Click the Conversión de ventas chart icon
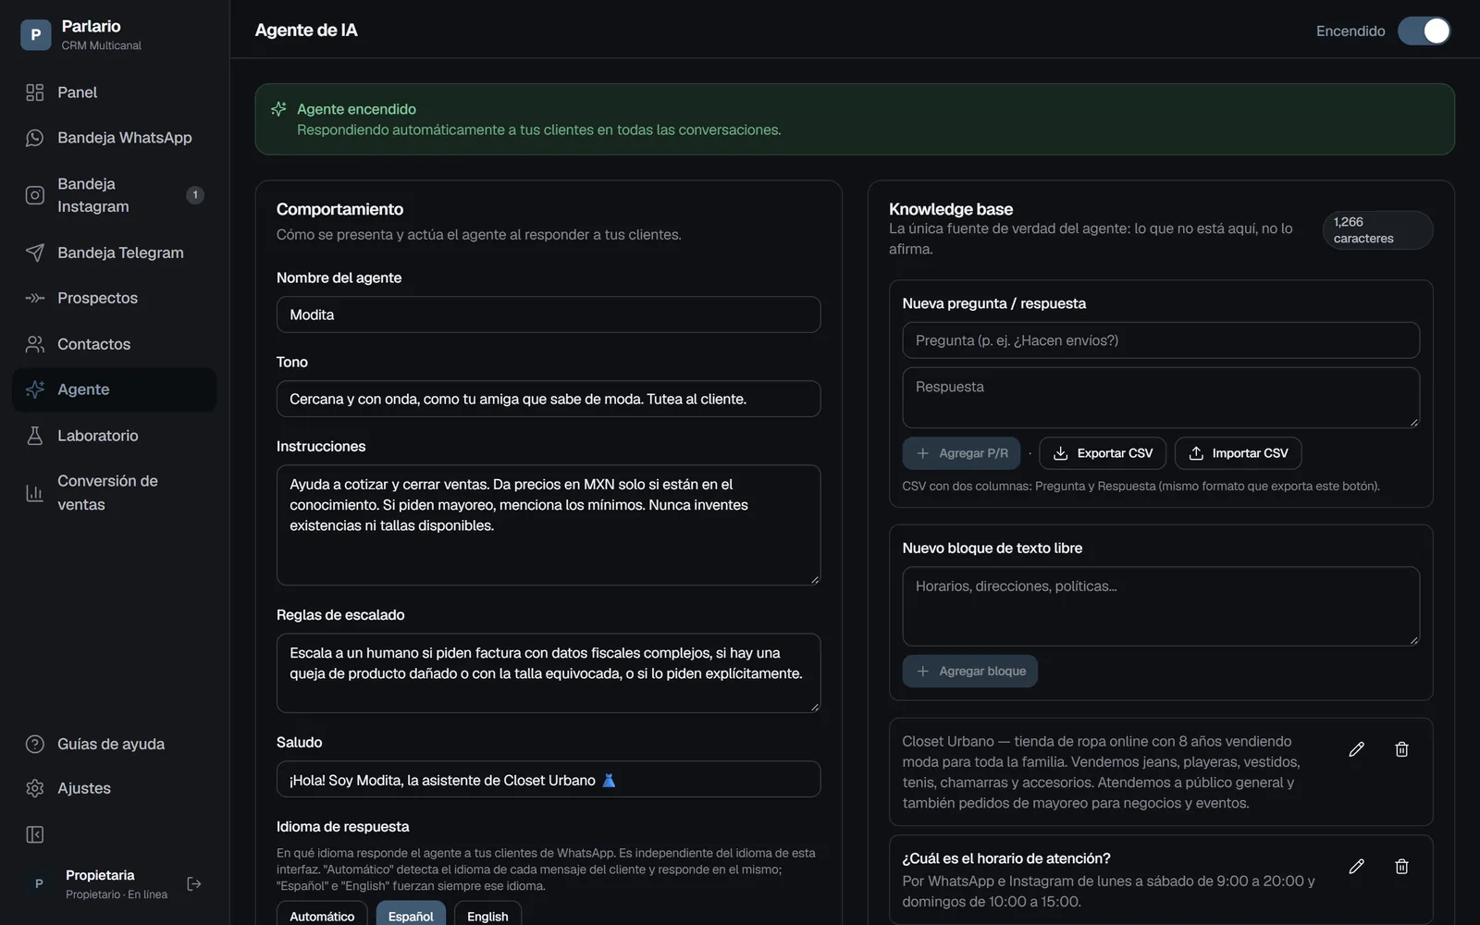Screen dimensions: 1480x925 35,493
